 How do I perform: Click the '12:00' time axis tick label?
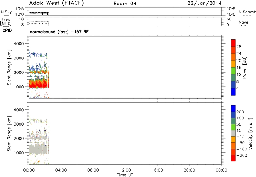click(x=125, y=170)
